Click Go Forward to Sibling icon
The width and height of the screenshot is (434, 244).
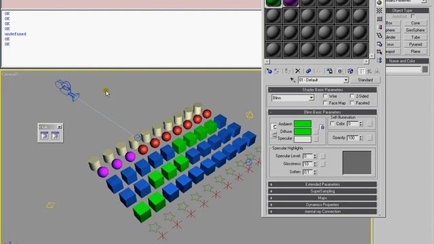click(x=377, y=71)
